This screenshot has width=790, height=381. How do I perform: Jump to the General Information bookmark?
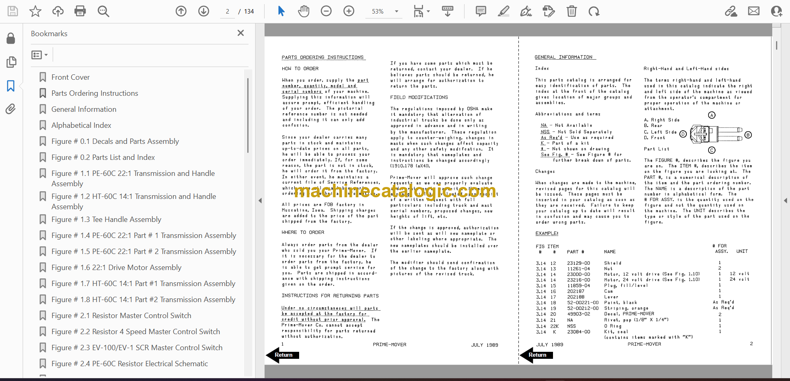tap(84, 109)
